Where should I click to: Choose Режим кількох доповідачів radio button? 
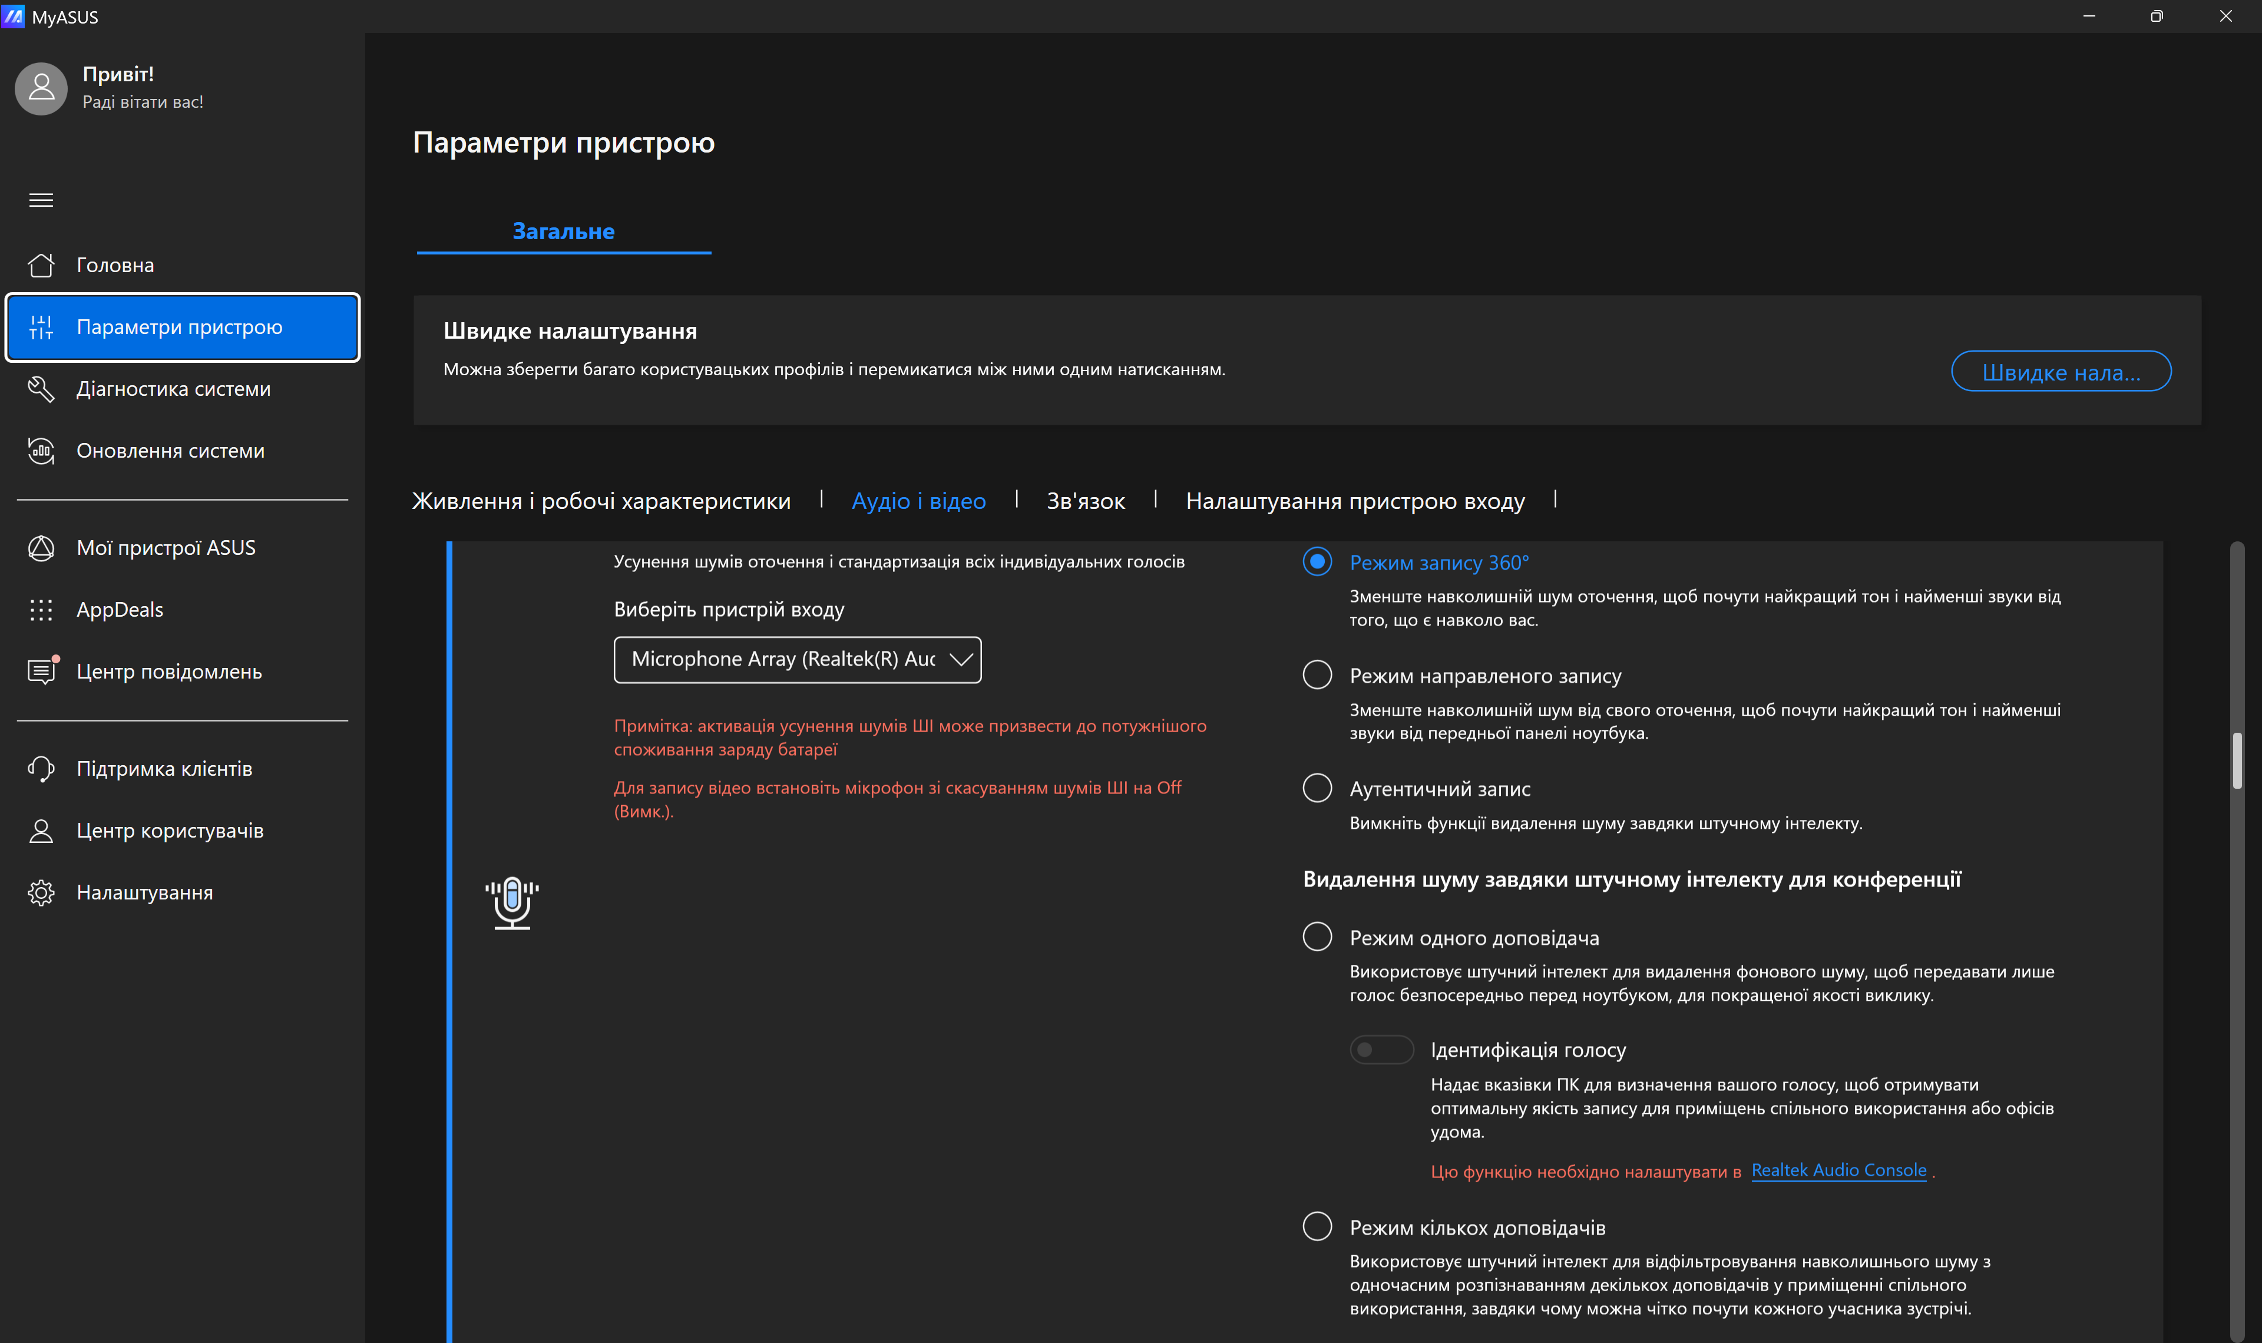(1317, 1227)
